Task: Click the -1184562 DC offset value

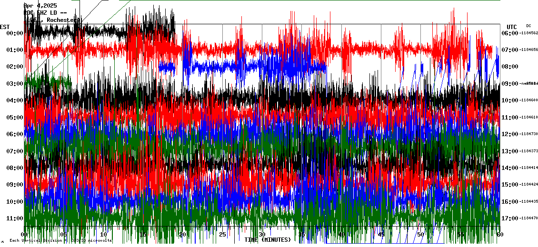Action: (x=528, y=33)
